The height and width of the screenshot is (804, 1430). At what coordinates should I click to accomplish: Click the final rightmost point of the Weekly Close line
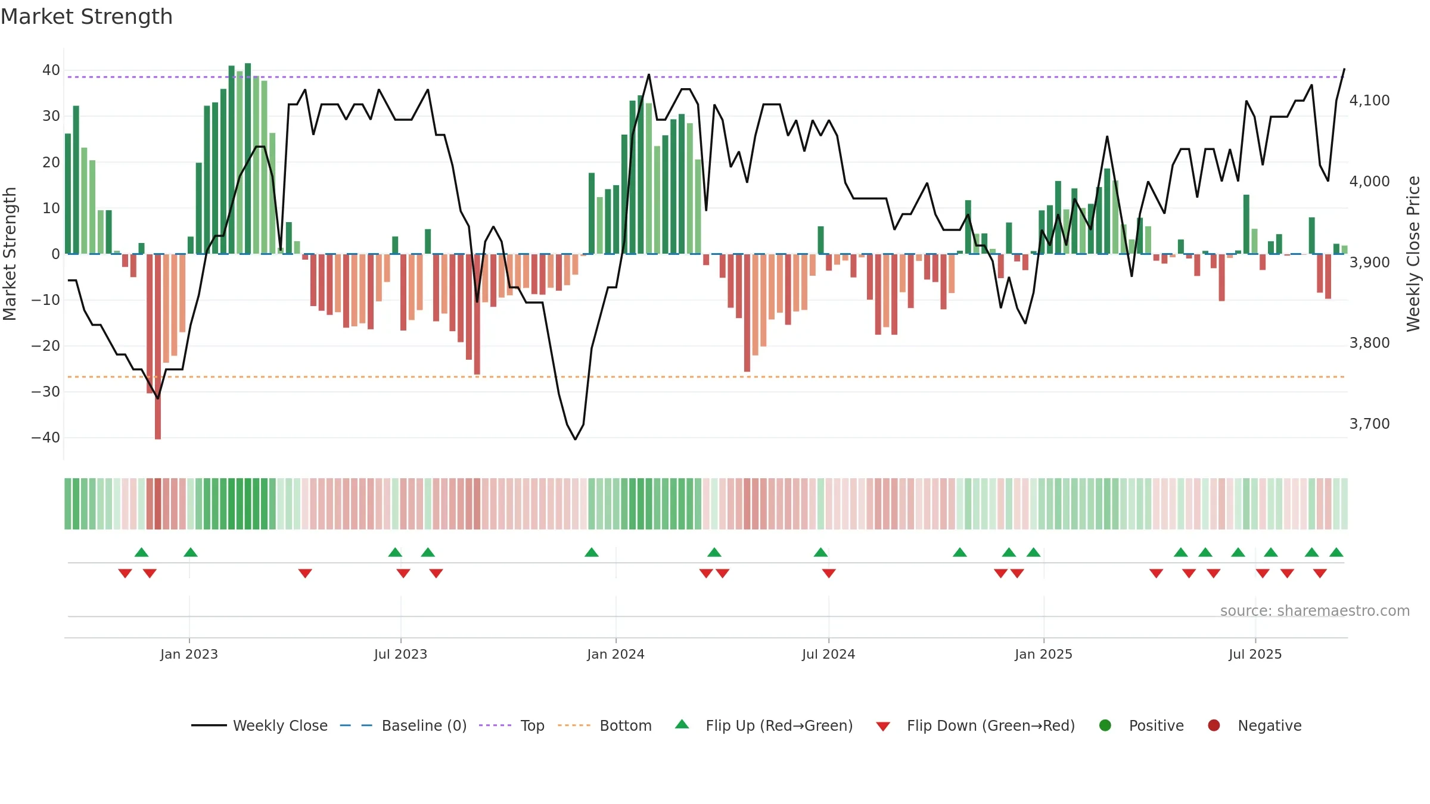point(1344,69)
